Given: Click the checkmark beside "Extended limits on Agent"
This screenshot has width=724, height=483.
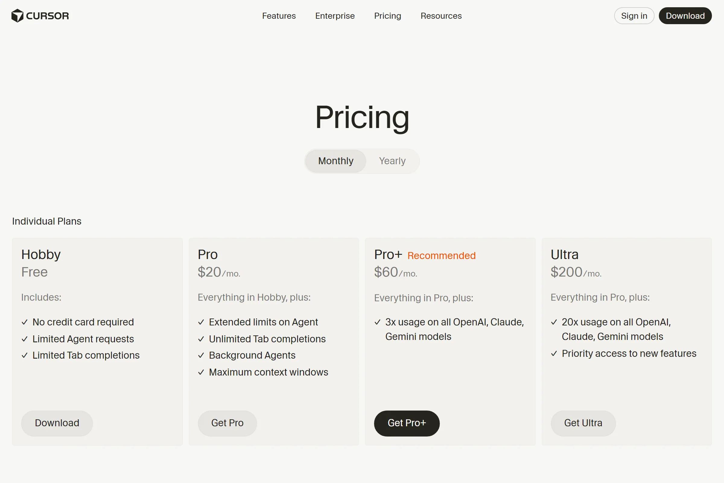Looking at the screenshot, I should (201, 322).
